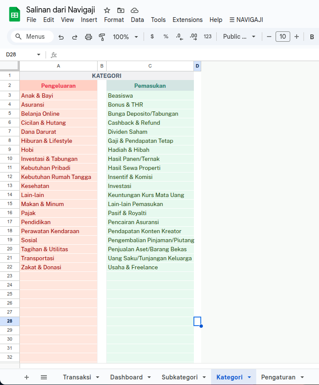Add a new sheet with plus button
Image resolution: width=319 pixels, height=385 pixels.
click(27, 377)
